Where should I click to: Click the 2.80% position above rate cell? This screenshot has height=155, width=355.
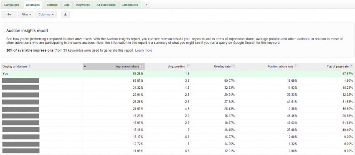click(293, 109)
